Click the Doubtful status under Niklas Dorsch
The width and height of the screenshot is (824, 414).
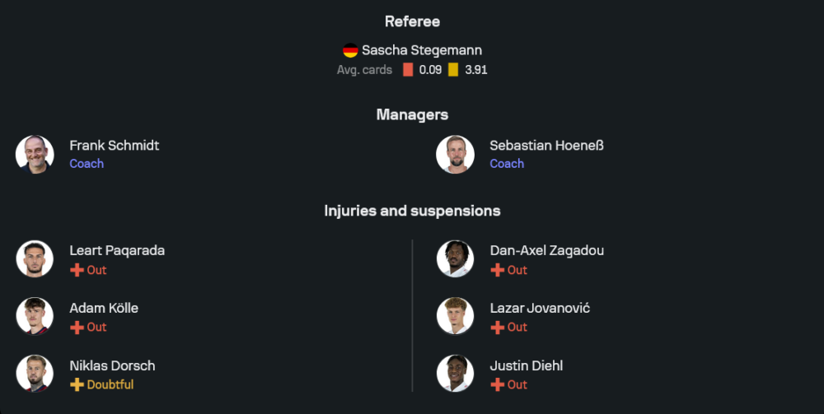pyautogui.click(x=110, y=384)
